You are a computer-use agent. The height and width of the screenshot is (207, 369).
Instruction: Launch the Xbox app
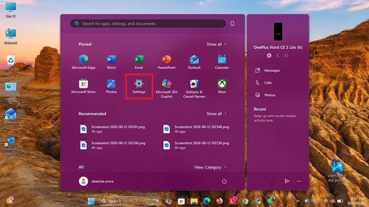[222, 86]
